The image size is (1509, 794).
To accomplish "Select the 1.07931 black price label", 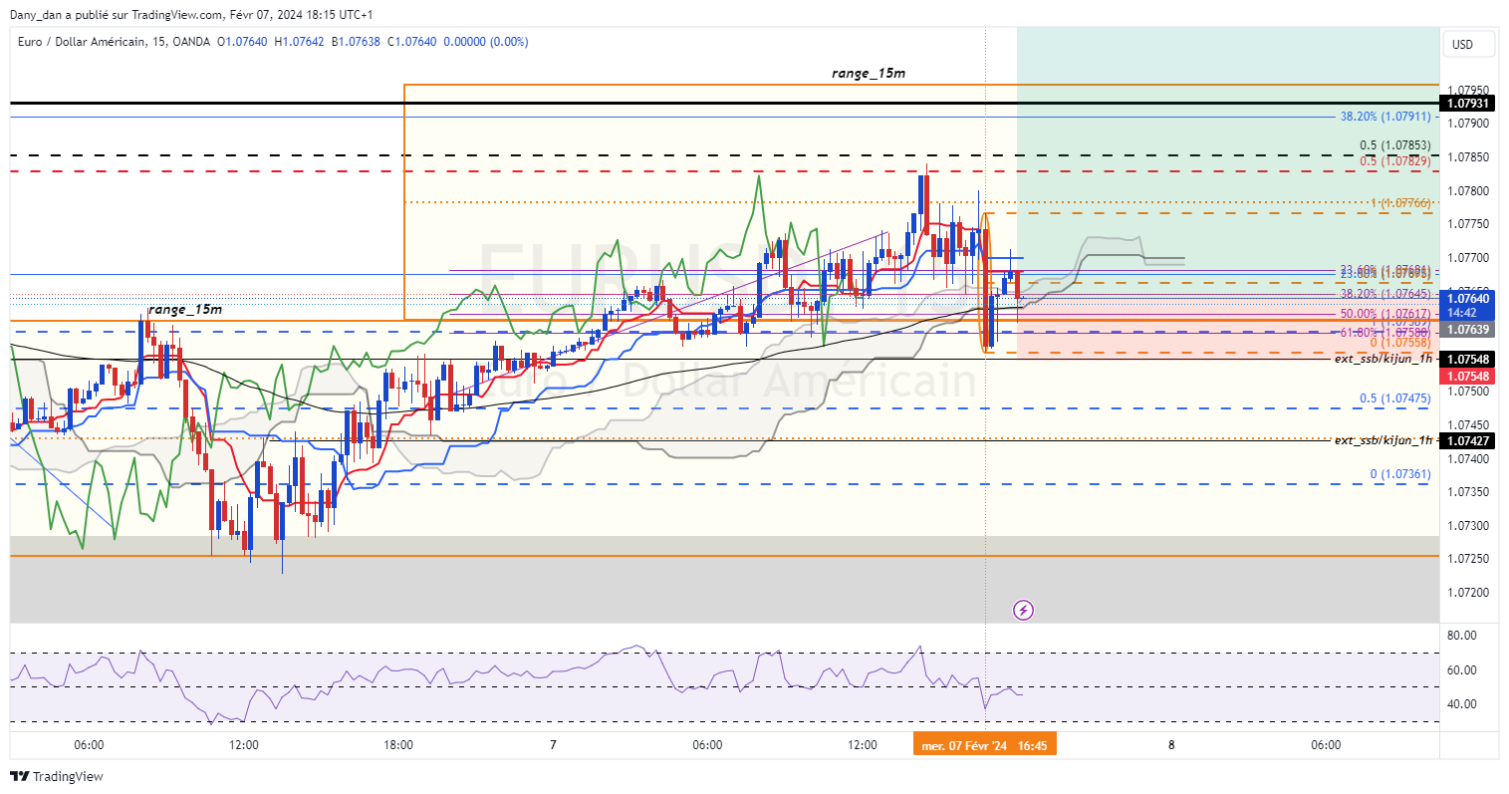I will (x=1468, y=104).
